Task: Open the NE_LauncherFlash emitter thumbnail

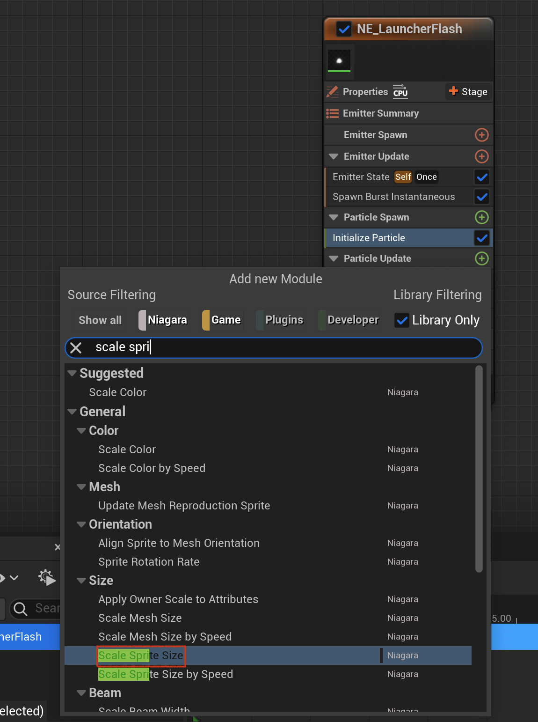Action: [x=339, y=61]
